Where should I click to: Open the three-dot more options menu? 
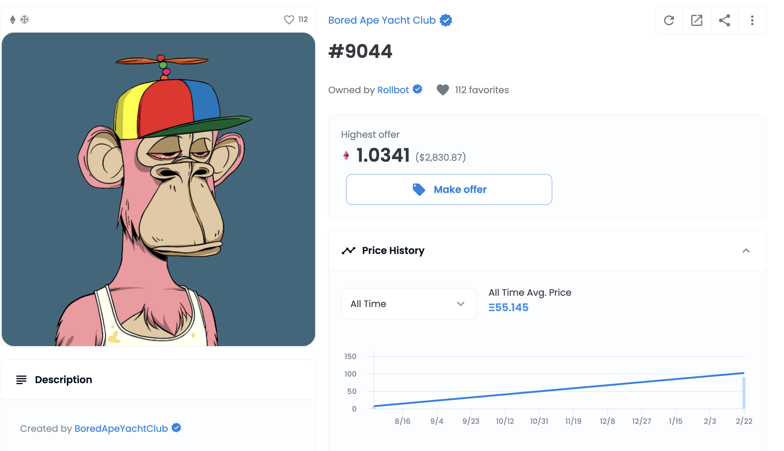point(752,21)
